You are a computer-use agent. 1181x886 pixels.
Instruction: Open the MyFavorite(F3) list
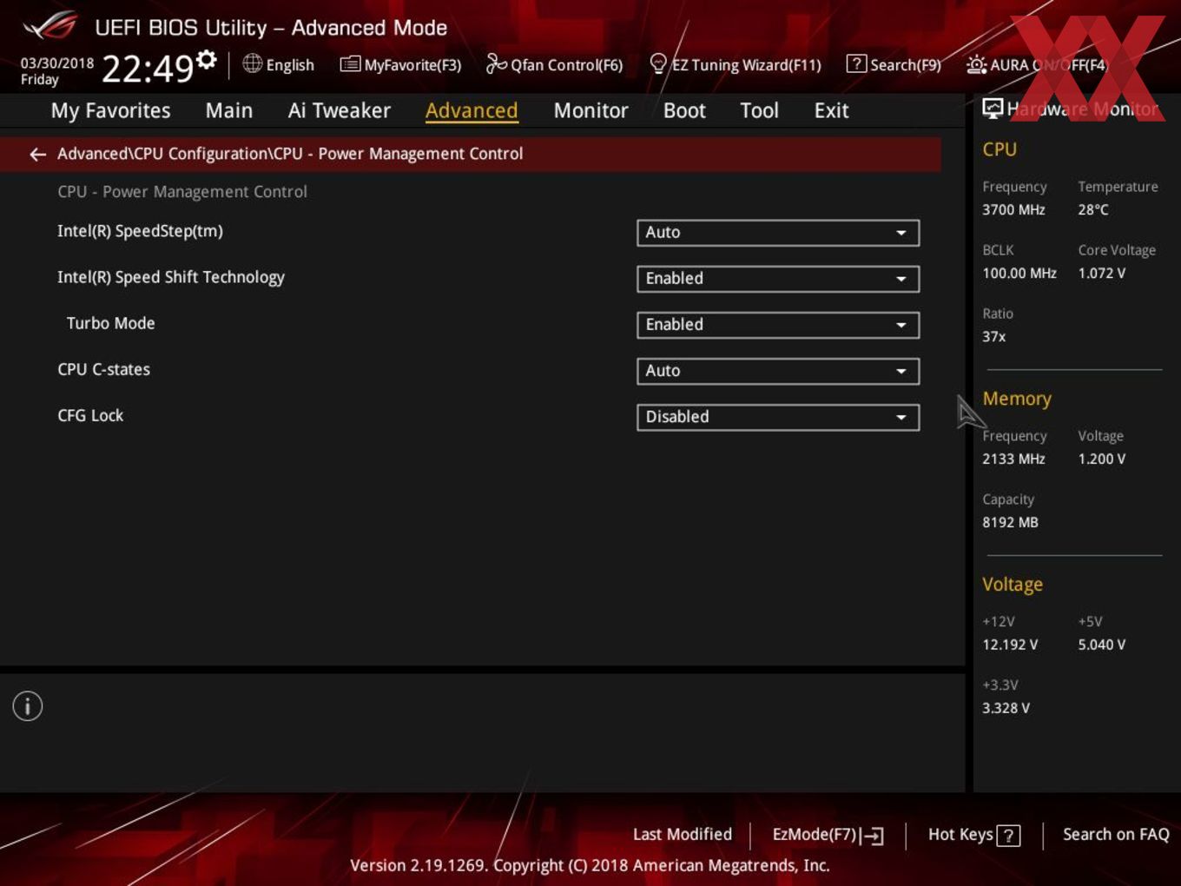point(400,64)
